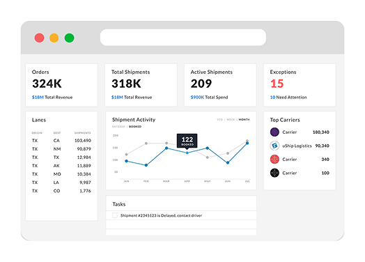Click the red Carrier logo icon
Image resolution: width=365 pixels, height=262 pixels.
tap(274, 160)
